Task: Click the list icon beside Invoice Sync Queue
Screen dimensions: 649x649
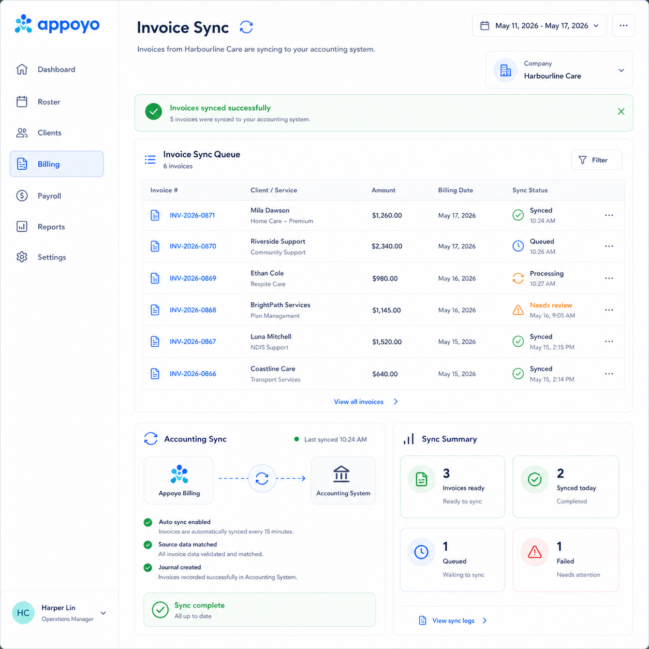Action: click(x=150, y=159)
